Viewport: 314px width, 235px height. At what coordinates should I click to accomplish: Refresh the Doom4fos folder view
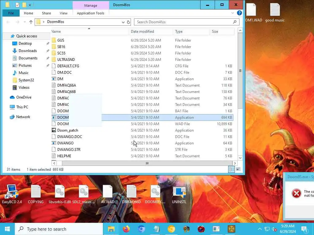click(128, 22)
